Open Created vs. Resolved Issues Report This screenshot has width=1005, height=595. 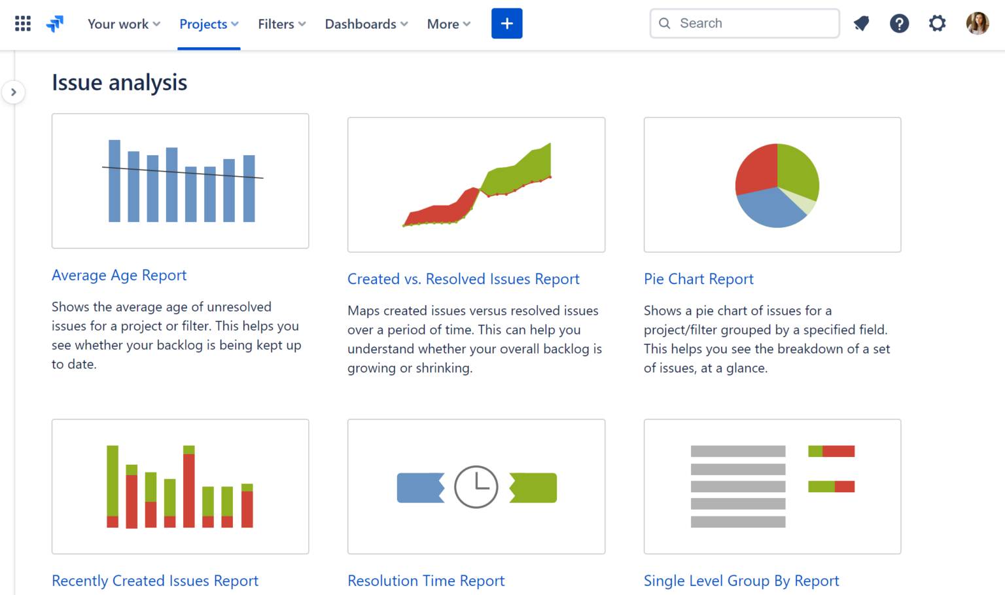pos(463,278)
